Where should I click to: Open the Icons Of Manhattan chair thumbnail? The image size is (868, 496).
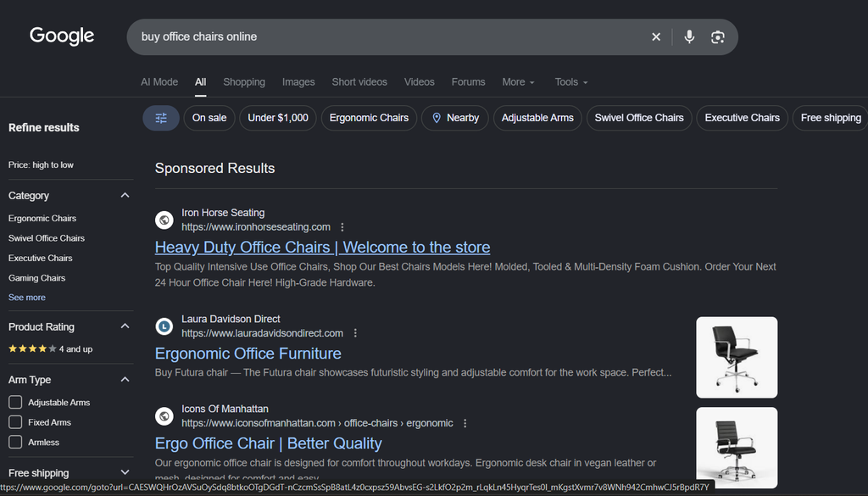[737, 448]
